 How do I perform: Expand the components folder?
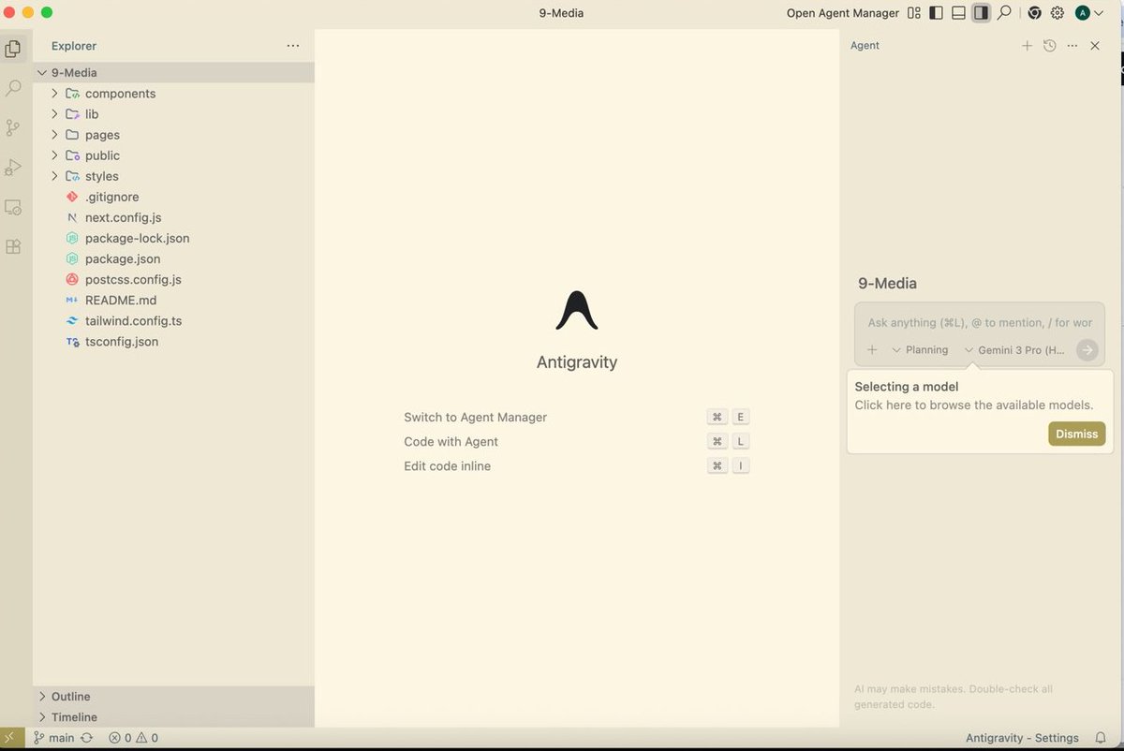point(173,94)
